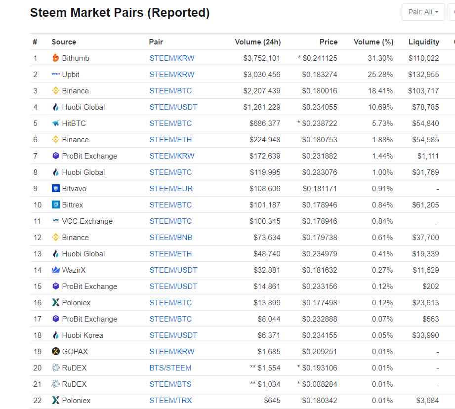The image size is (455, 409).
Task: Click RuDEX icon in row 20
Action: click(x=55, y=368)
